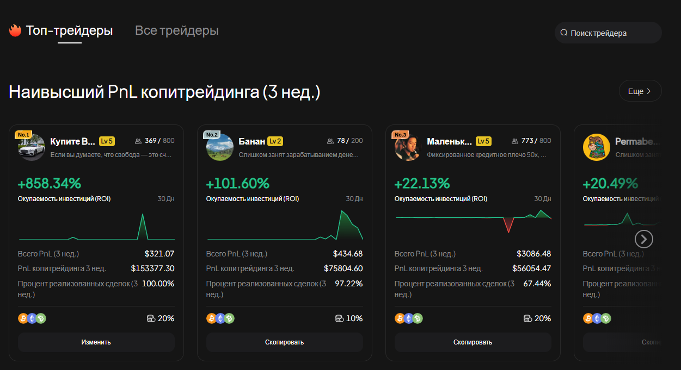This screenshot has height=370, width=681.
Task: Click Ethereum coin icon on Банан card
Action: coord(220,318)
